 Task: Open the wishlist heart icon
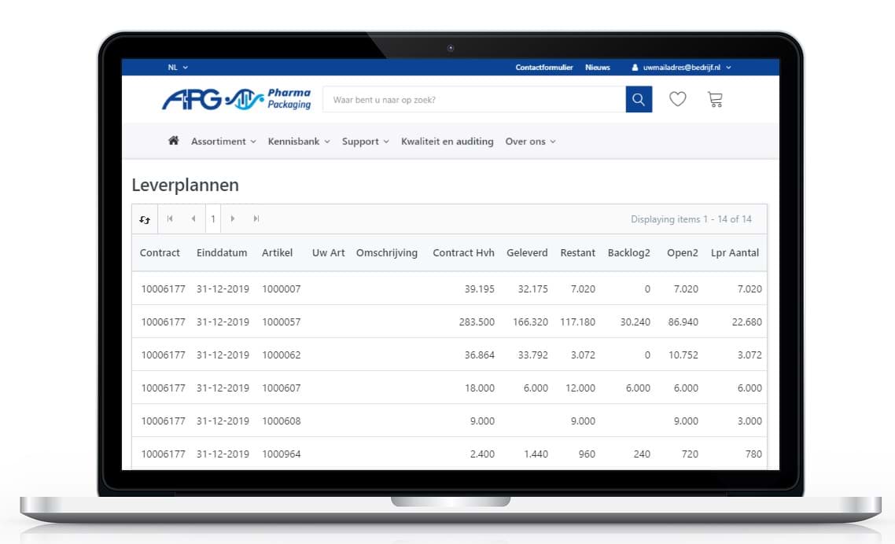click(677, 99)
